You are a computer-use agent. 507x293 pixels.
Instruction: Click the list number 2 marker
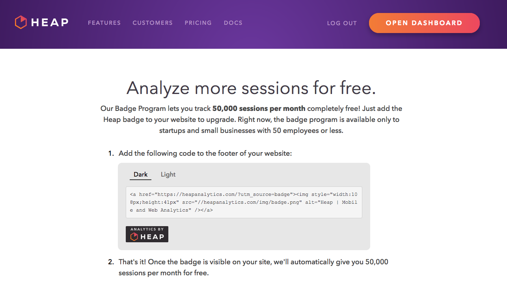pos(111,262)
